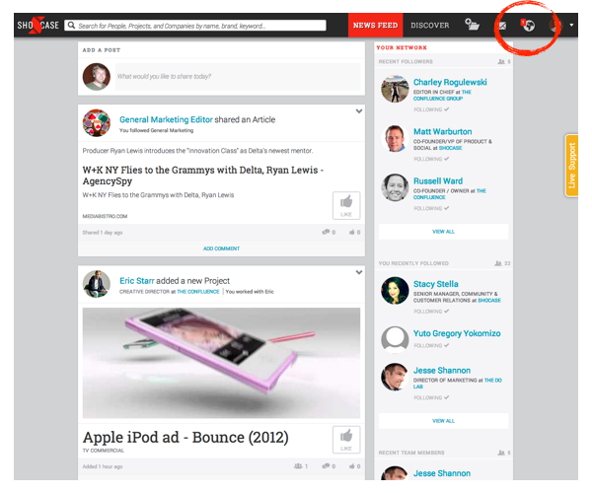Toggle Following for Russell Ward

coord(431,208)
